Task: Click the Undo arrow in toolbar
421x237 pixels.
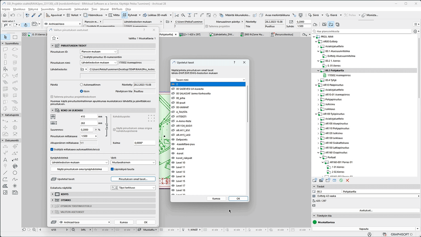Action: tap(13, 15)
